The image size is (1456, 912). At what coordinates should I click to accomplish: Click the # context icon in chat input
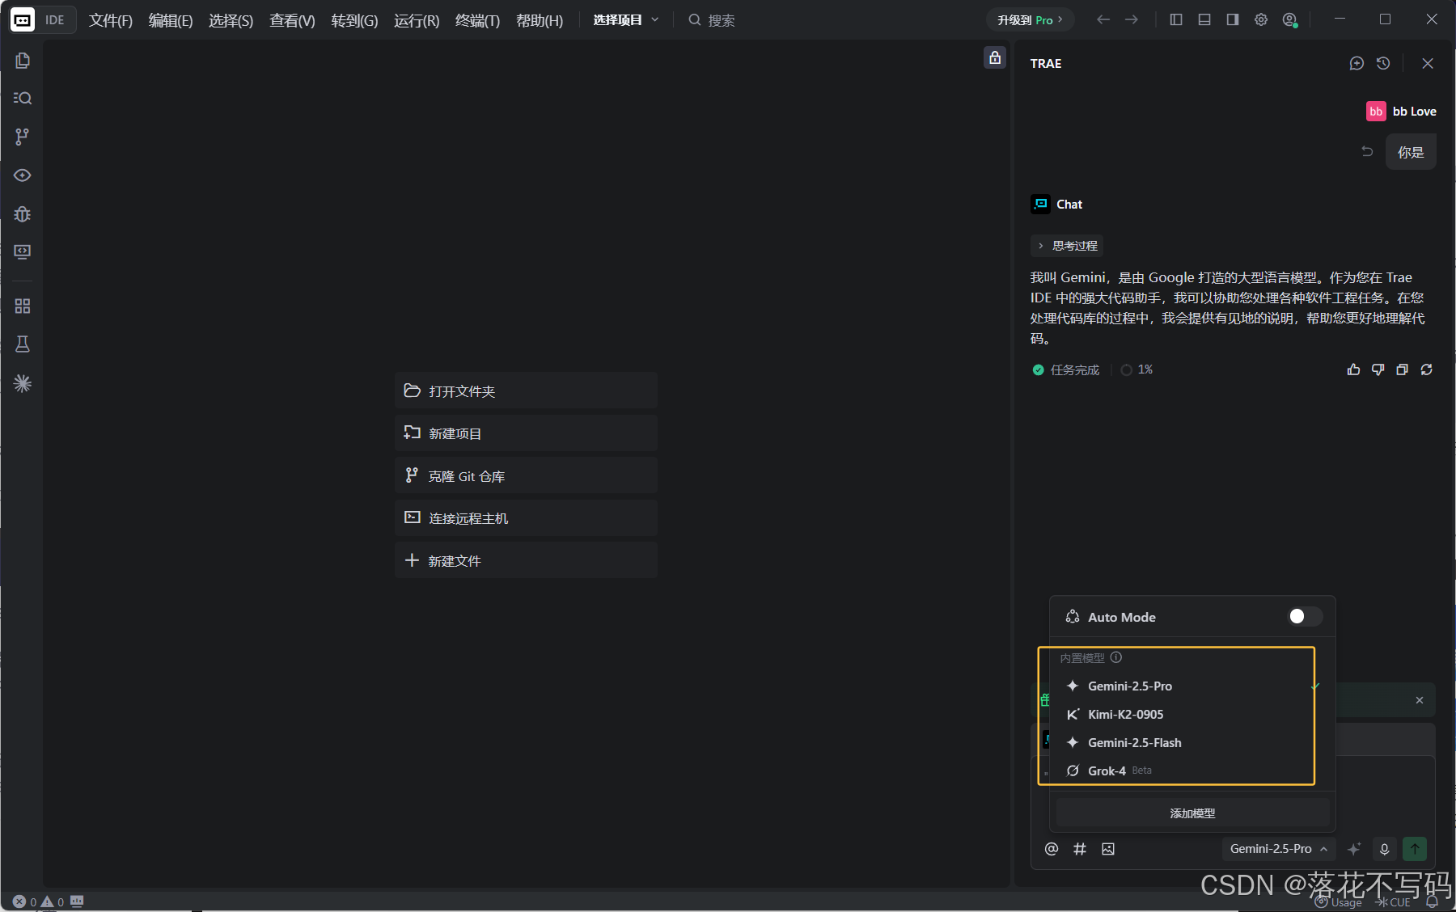tap(1080, 849)
